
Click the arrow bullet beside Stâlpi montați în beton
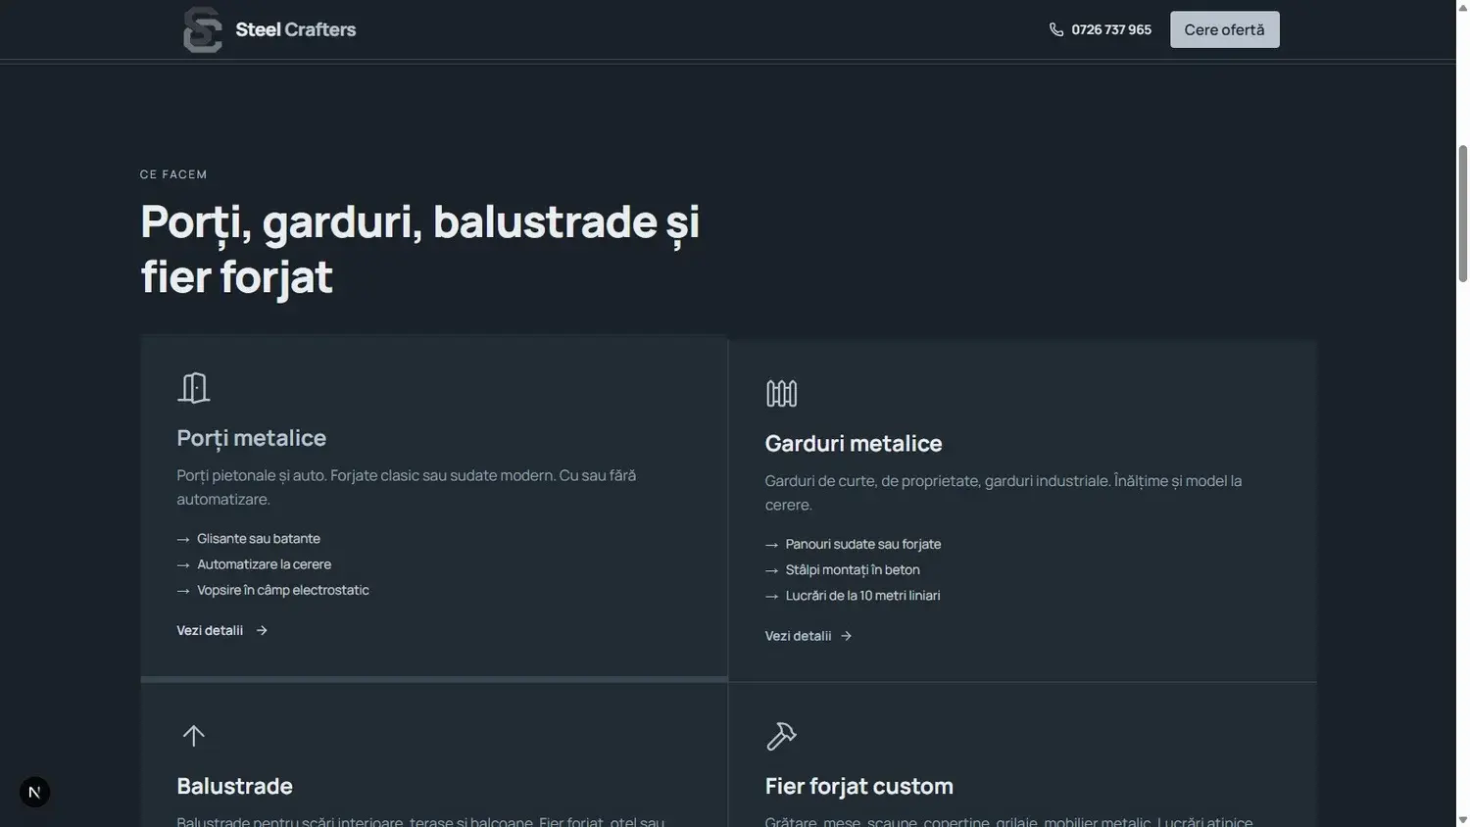point(771,570)
